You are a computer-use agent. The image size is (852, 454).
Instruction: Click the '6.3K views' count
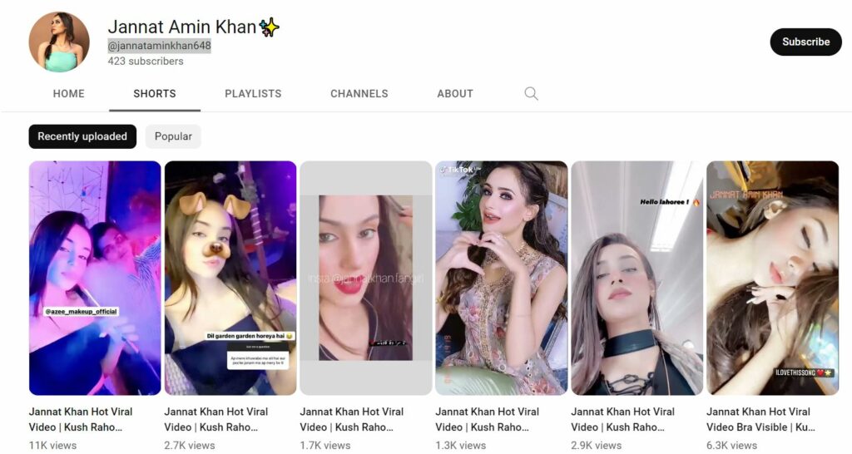[x=732, y=446]
